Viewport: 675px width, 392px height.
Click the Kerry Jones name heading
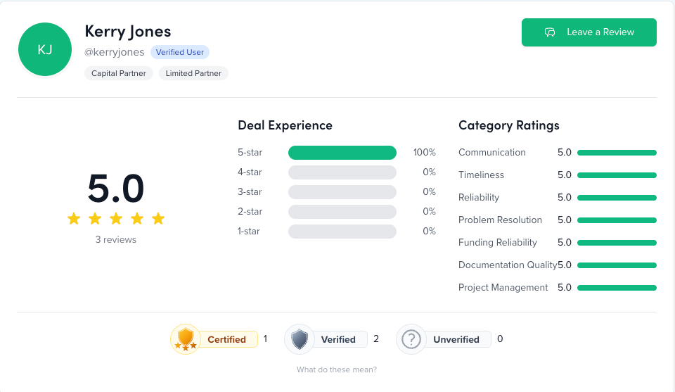[128, 32]
